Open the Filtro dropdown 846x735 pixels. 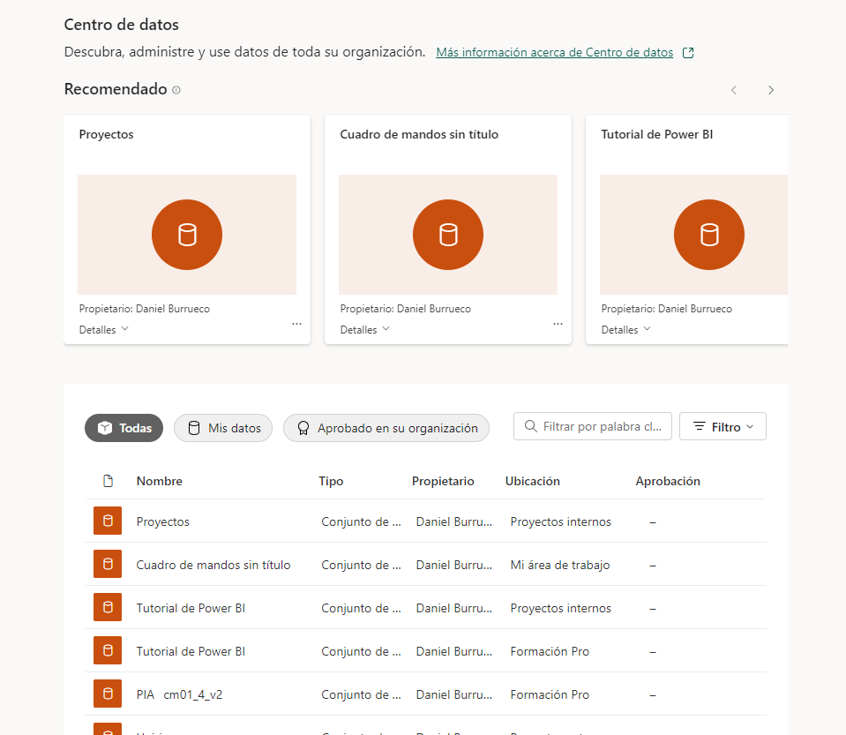point(722,427)
